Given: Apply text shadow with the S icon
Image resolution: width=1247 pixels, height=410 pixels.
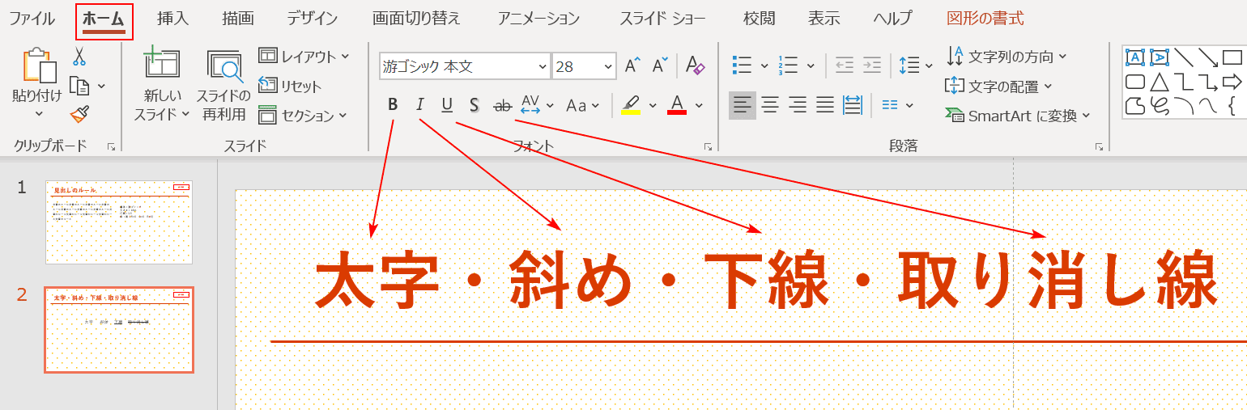Looking at the screenshot, I should coord(475,104).
